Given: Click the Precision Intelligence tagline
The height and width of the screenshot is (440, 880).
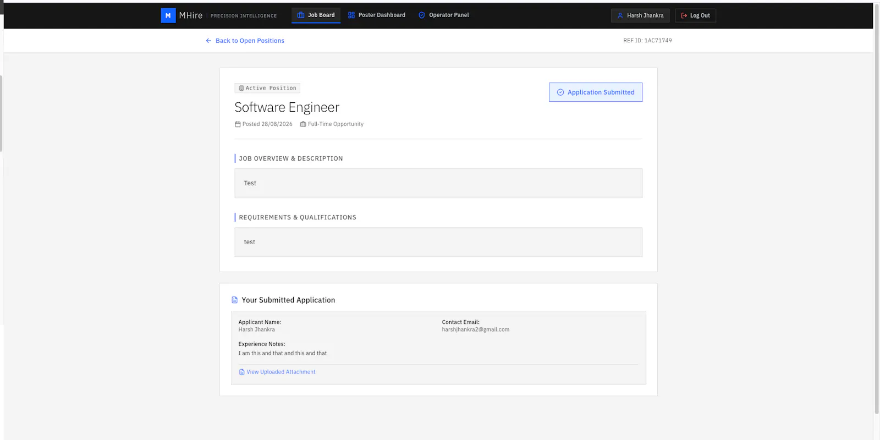Looking at the screenshot, I should [244, 16].
